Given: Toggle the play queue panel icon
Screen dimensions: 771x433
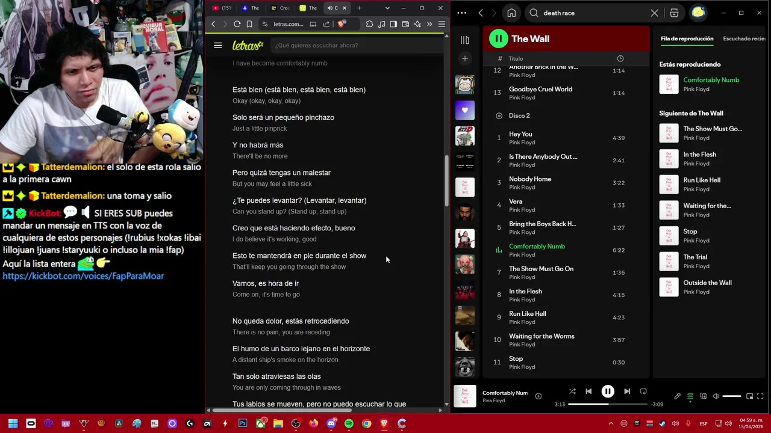Looking at the screenshot, I should tap(690, 396).
